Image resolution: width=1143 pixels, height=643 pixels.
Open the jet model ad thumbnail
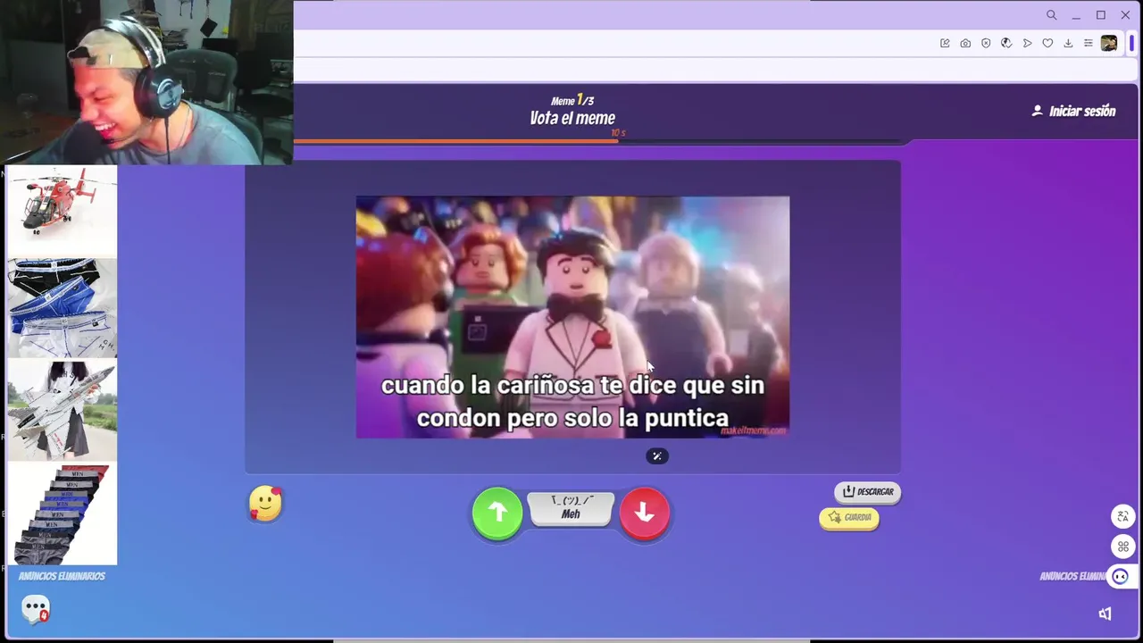(62, 411)
